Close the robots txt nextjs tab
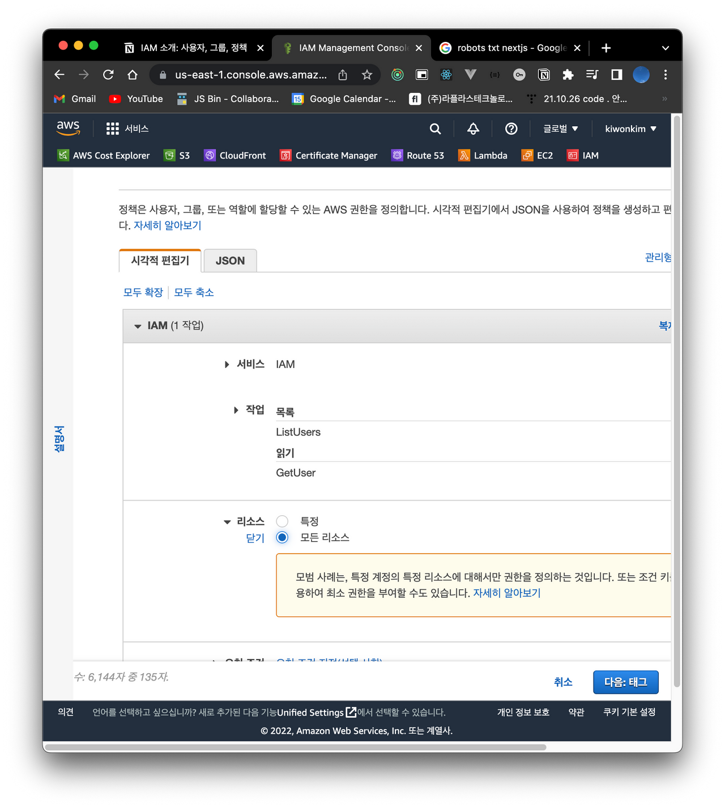Viewport: 725px width, 809px height. click(577, 48)
